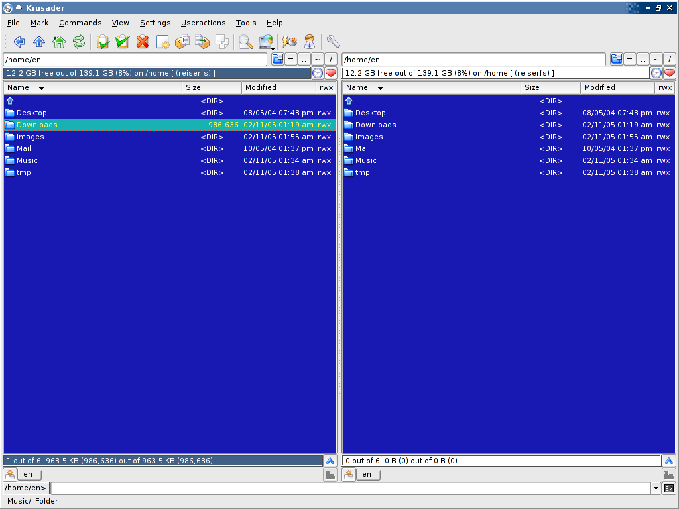The height and width of the screenshot is (509, 679).
Task: Open the Search magnifier tool
Action: pyautogui.click(x=245, y=42)
